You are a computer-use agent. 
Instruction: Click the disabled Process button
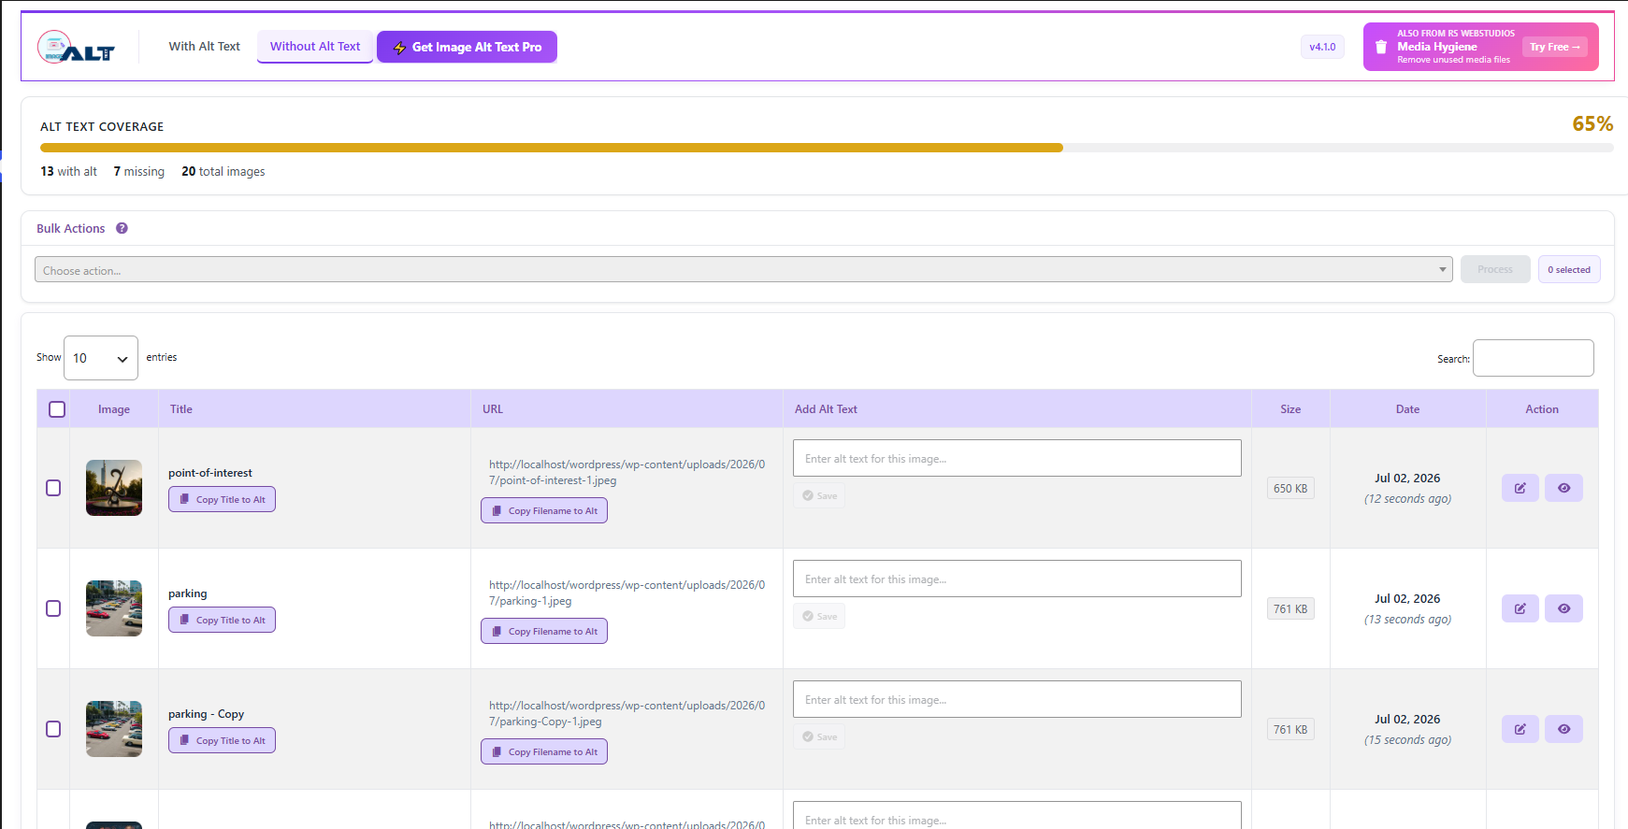pos(1495,269)
